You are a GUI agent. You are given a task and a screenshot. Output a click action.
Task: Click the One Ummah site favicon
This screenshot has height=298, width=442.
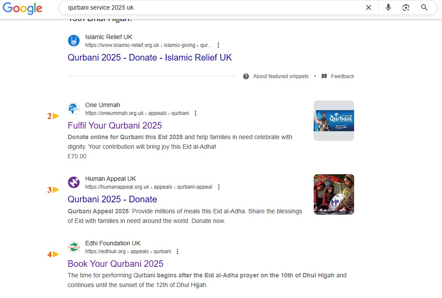coord(74,109)
